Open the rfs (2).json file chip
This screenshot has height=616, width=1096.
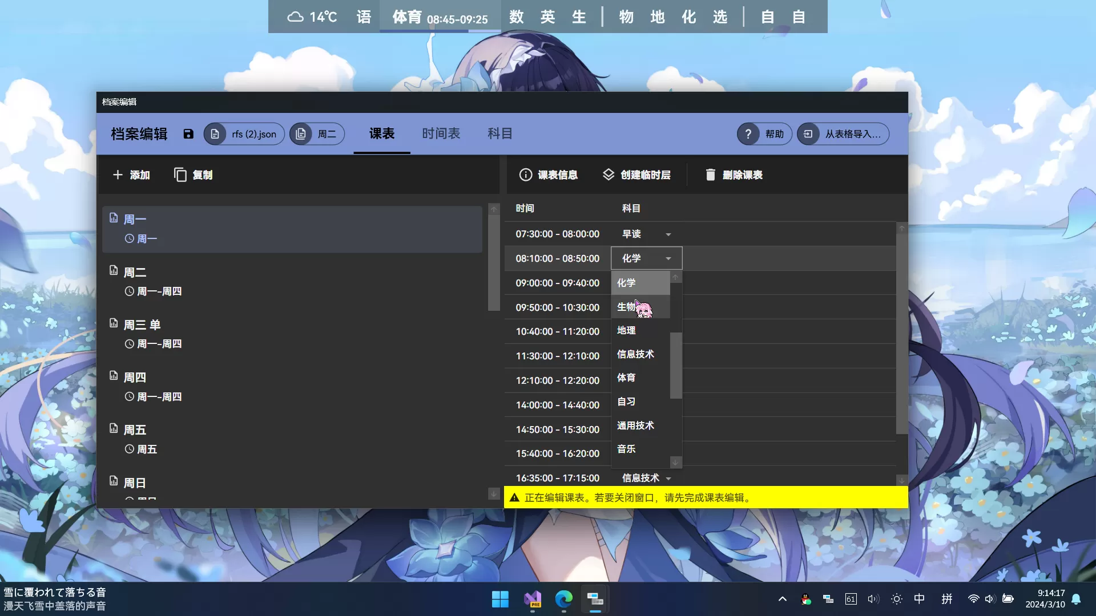pos(244,133)
